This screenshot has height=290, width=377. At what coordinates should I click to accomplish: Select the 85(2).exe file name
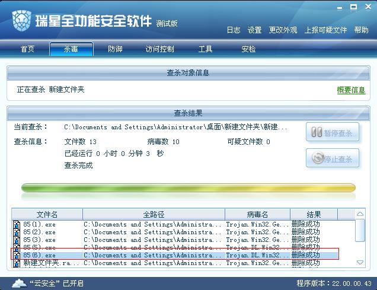click(40, 232)
